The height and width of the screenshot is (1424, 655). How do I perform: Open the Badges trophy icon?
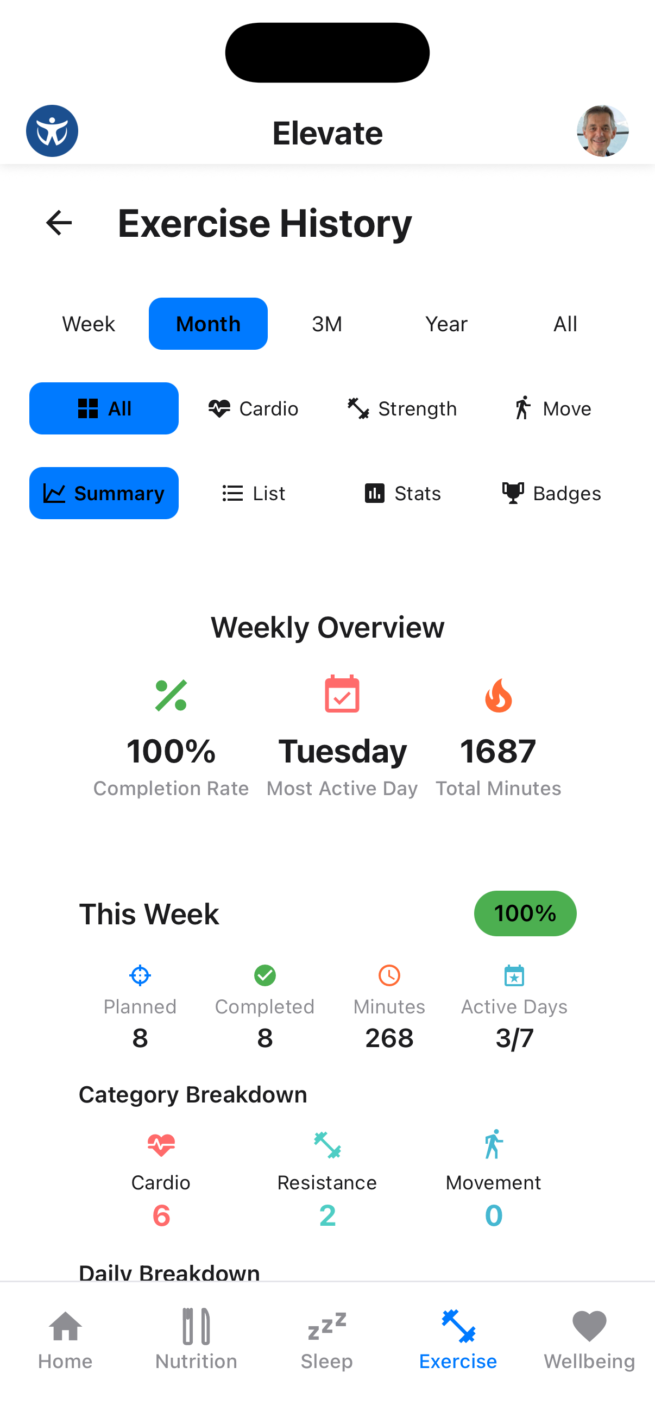513,493
